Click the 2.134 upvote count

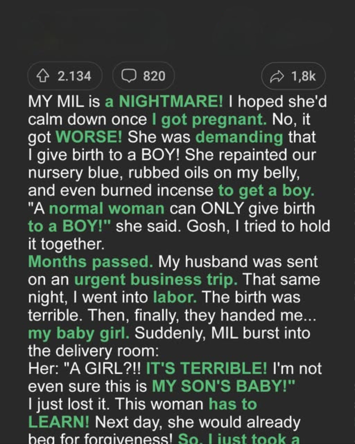coord(74,76)
